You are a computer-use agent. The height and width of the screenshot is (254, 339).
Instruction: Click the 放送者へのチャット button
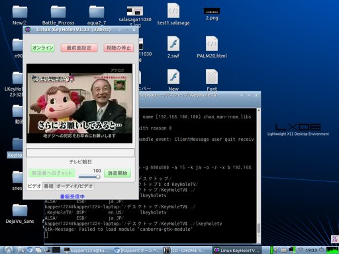(52, 173)
